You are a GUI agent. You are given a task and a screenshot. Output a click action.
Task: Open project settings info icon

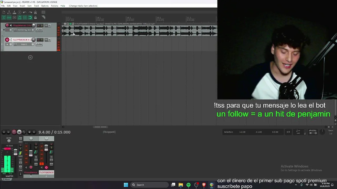(19, 12)
